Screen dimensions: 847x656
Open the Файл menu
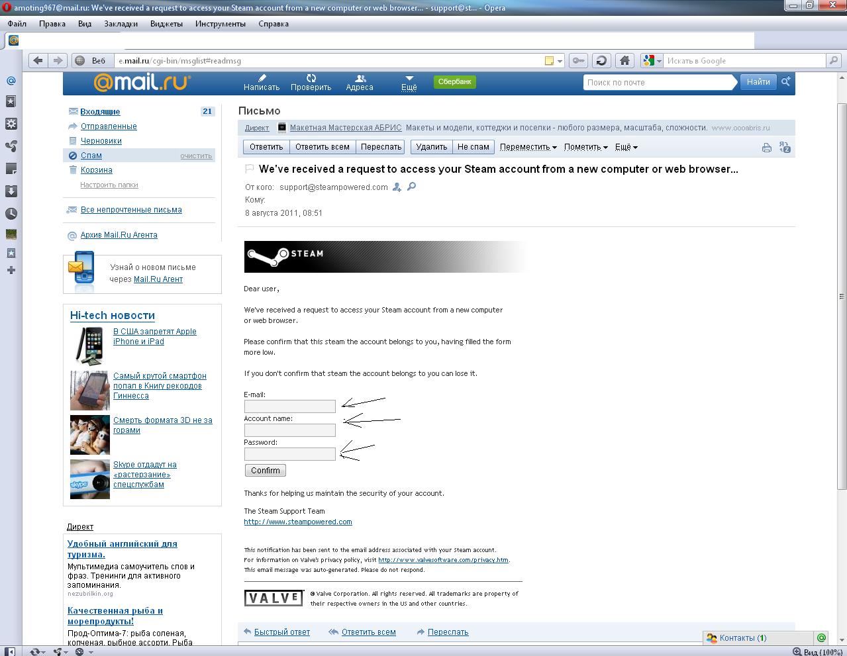[17, 24]
